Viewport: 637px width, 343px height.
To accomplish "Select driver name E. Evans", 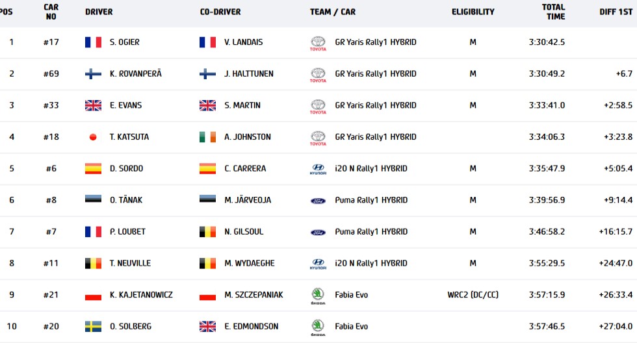I will point(125,105).
